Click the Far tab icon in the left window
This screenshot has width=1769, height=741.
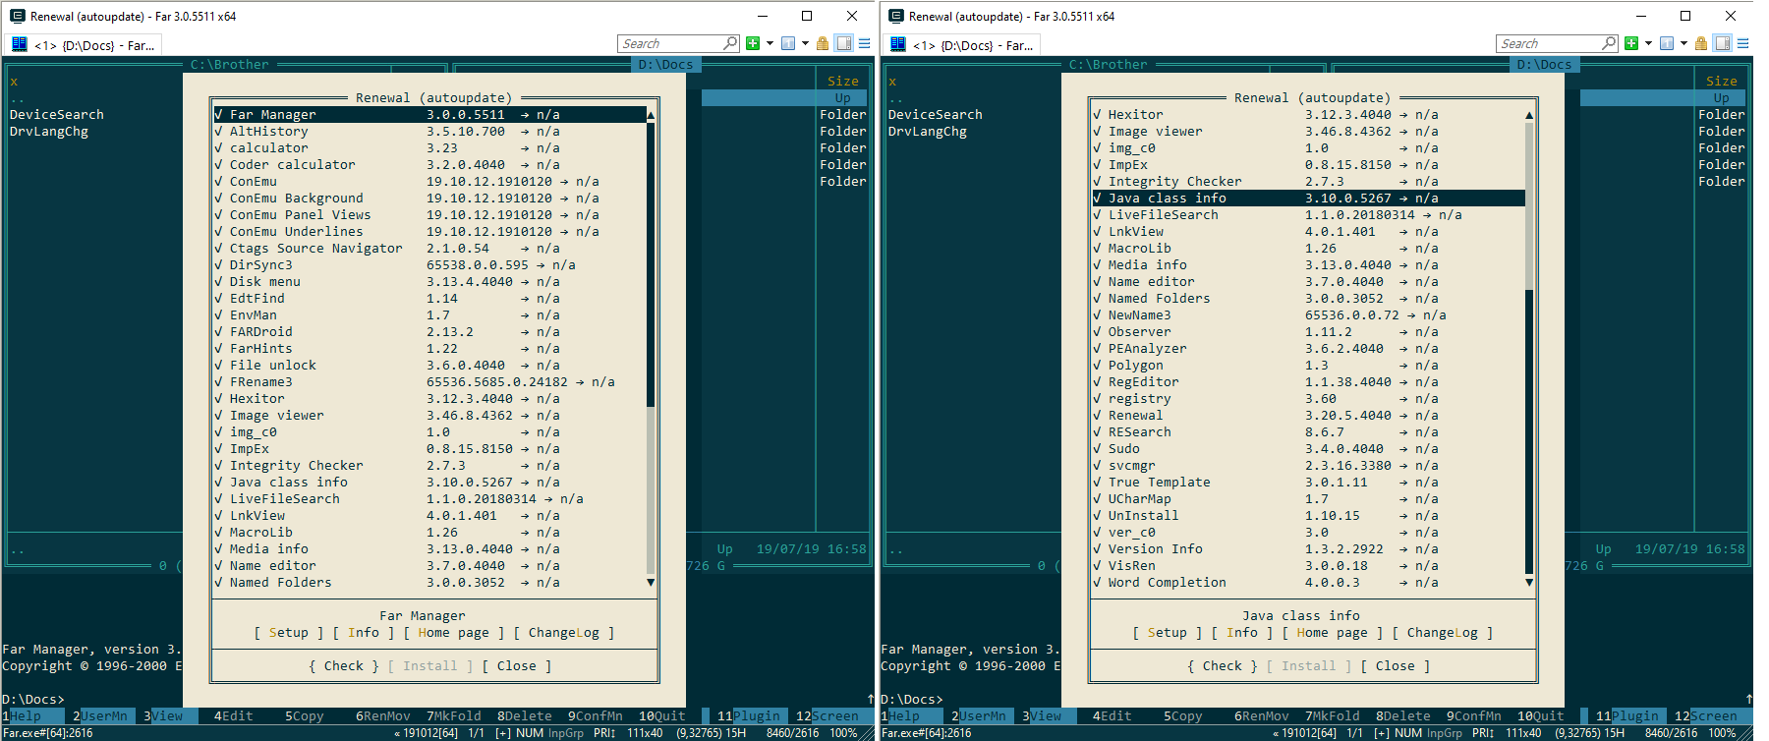click(19, 44)
